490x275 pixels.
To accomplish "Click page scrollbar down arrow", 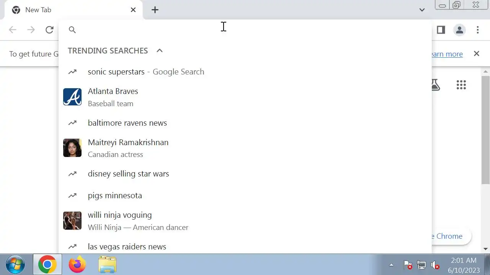I will click(486, 249).
